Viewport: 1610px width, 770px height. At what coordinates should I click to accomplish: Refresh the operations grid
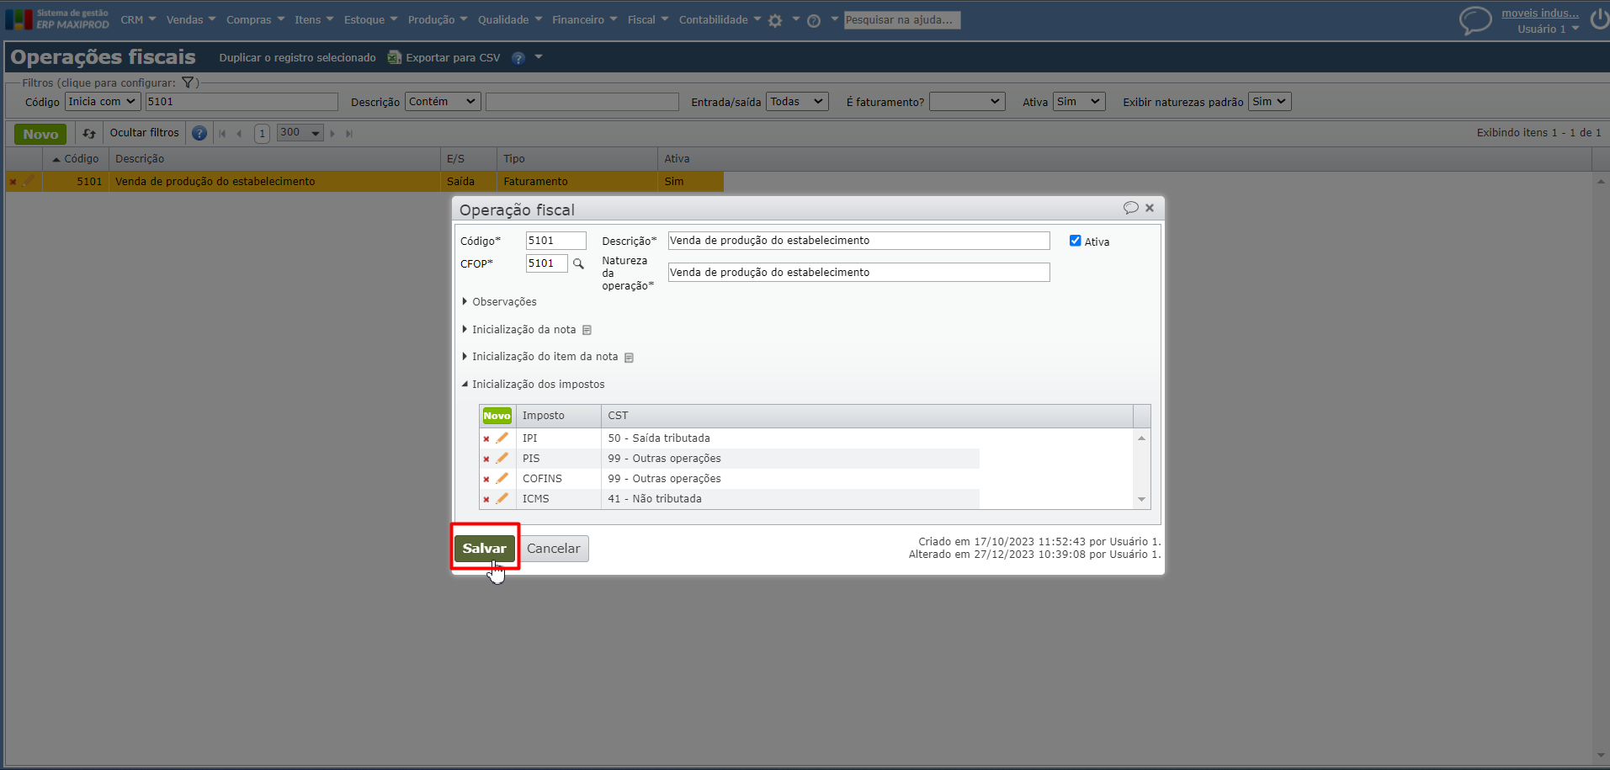(89, 133)
